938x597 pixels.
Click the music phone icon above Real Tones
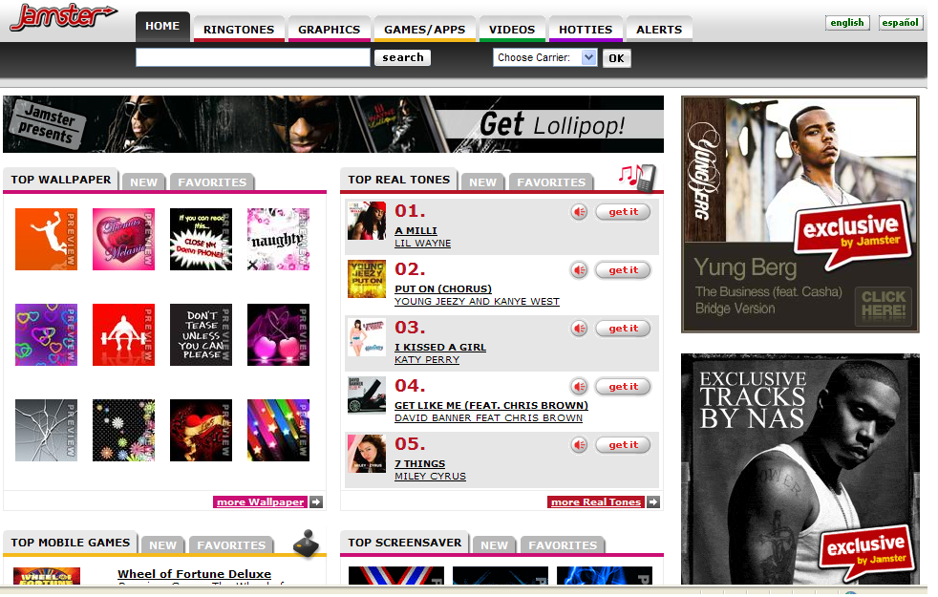pos(638,178)
